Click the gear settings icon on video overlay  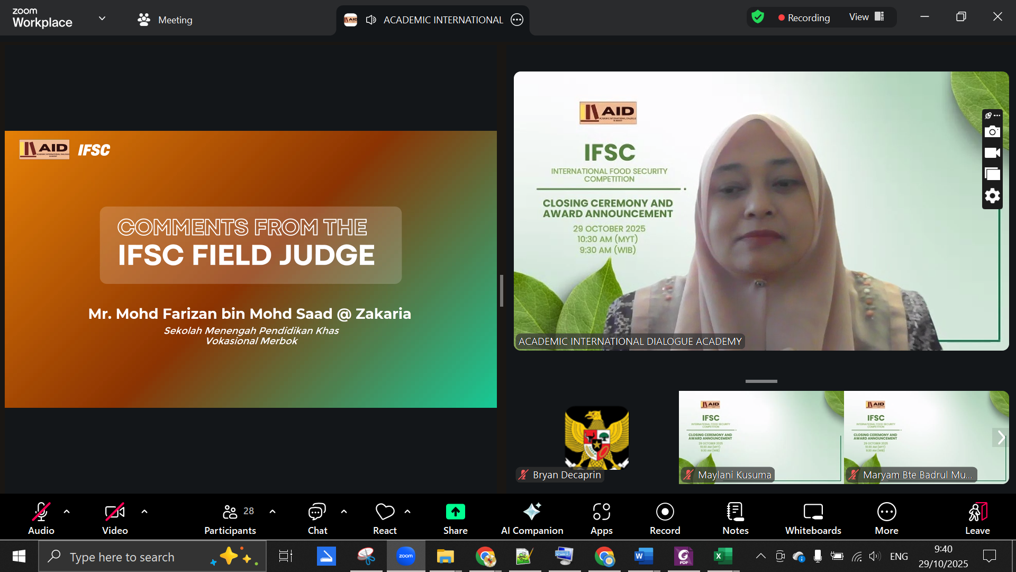click(x=992, y=196)
